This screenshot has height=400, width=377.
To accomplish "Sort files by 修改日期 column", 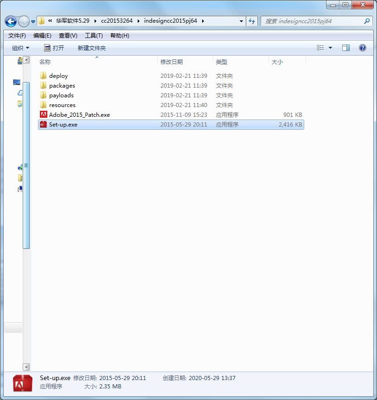I will click(x=185, y=62).
